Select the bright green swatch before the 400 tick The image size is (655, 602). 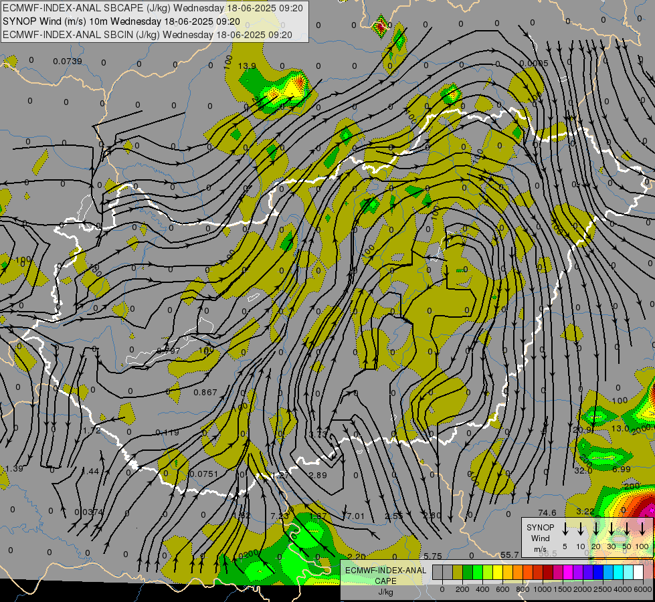pyautogui.click(x=478, y=572)
